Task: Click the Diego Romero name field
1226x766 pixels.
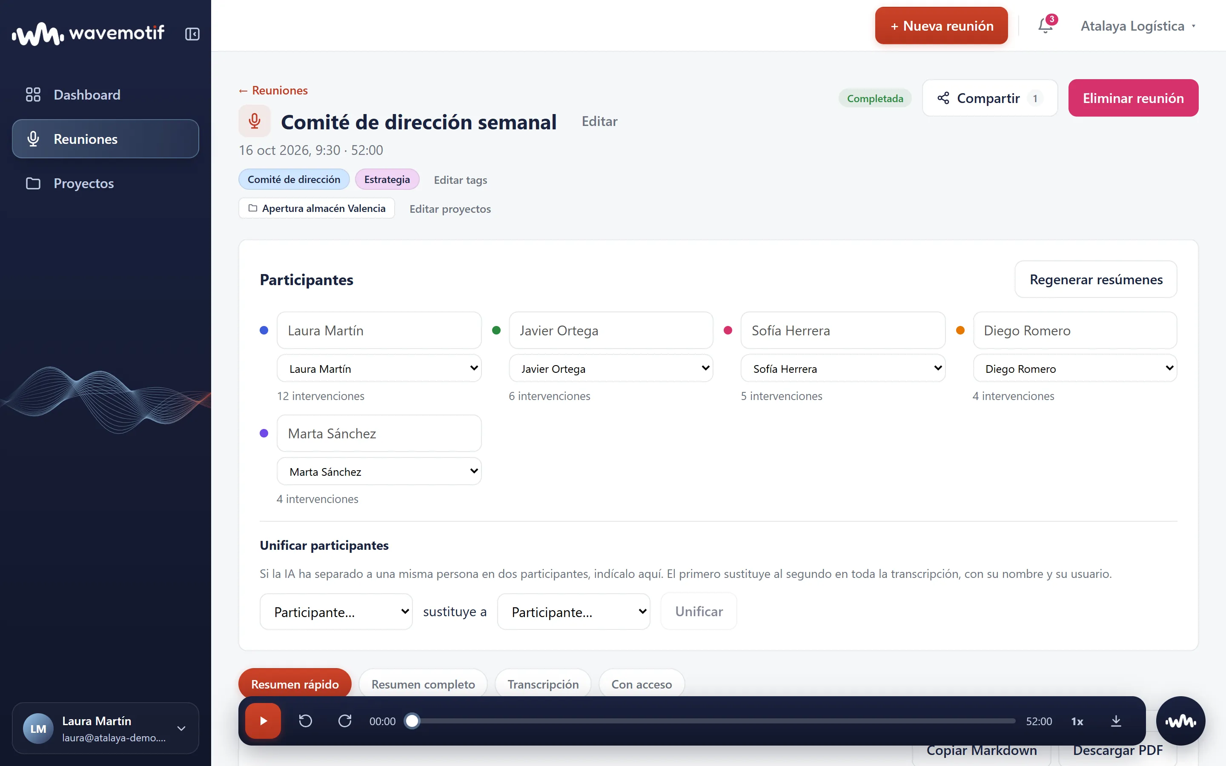Action: point(1075,330)
